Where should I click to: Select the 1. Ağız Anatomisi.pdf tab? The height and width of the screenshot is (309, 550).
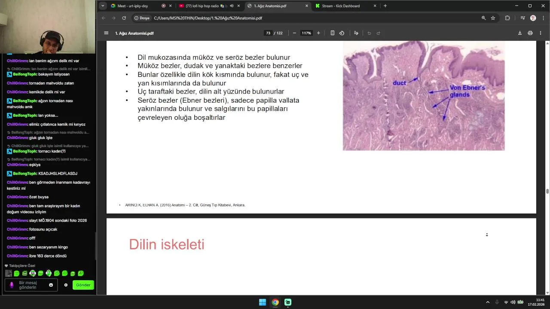coord(277,6)
